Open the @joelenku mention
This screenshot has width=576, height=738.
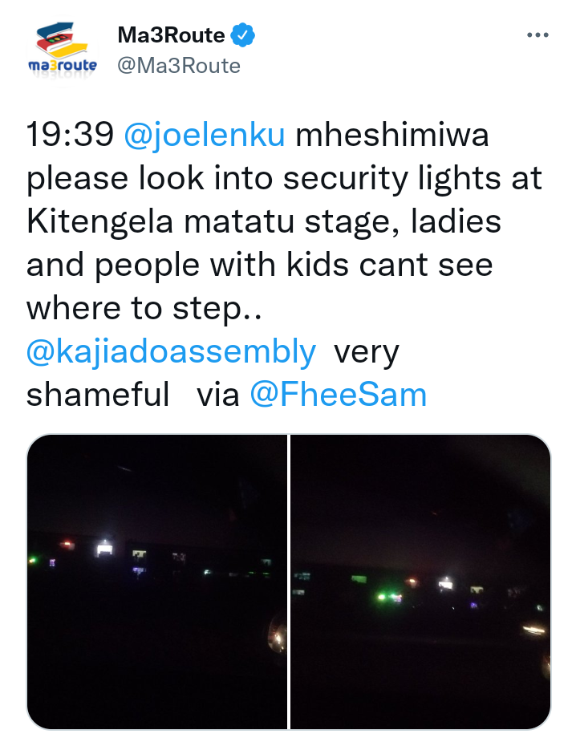205,136
